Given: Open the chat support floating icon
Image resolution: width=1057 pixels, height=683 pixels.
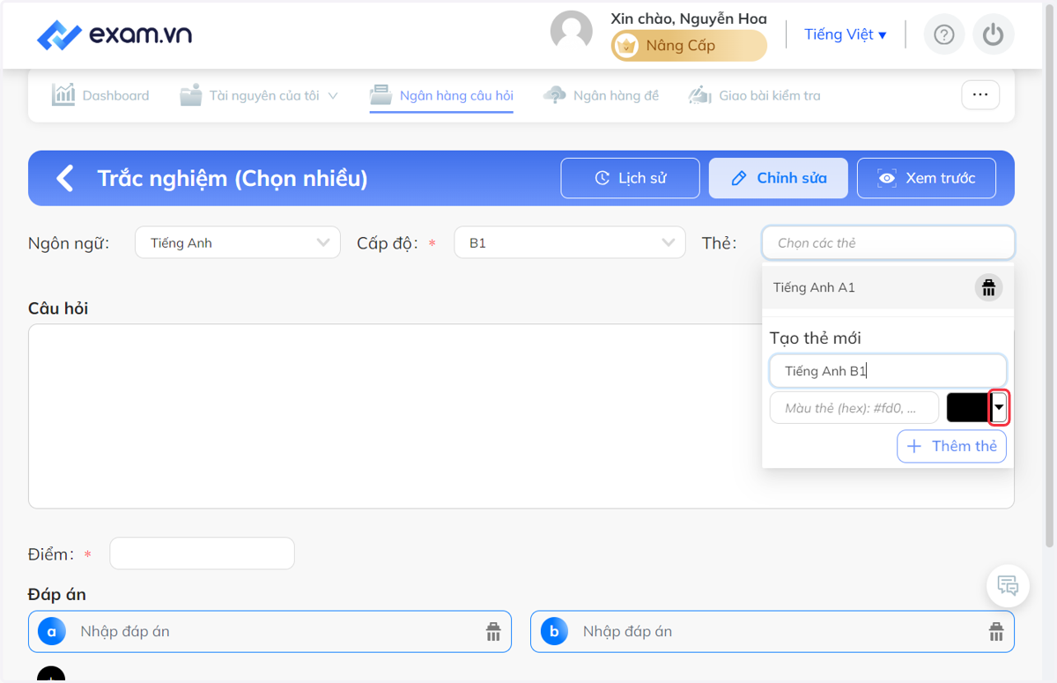Looking at the screenshot, I should (x=1008, y=585).
